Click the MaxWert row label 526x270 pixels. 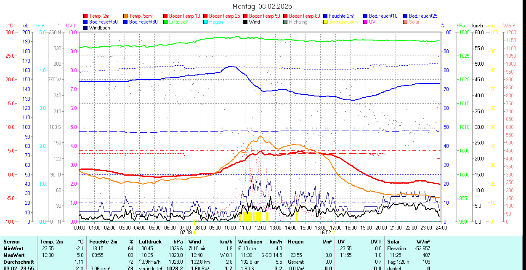(14, 255)
